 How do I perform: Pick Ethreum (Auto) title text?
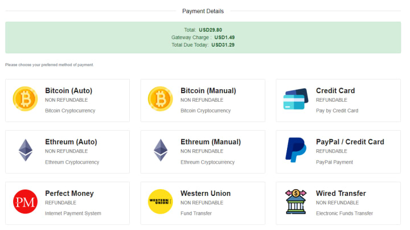pos(71,142)
